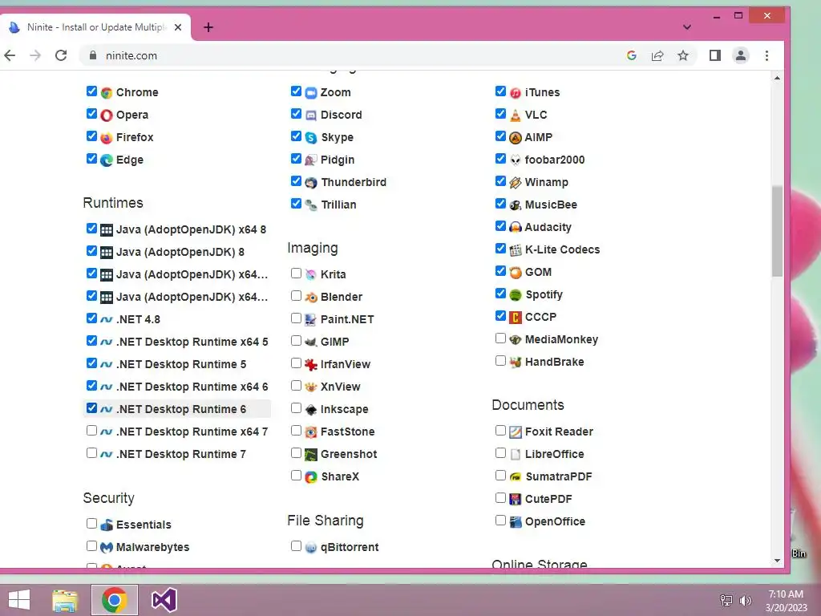Click the Discord icon in messaging list
The width and height of the screenshot is (821, 616).
pos(311,115)
